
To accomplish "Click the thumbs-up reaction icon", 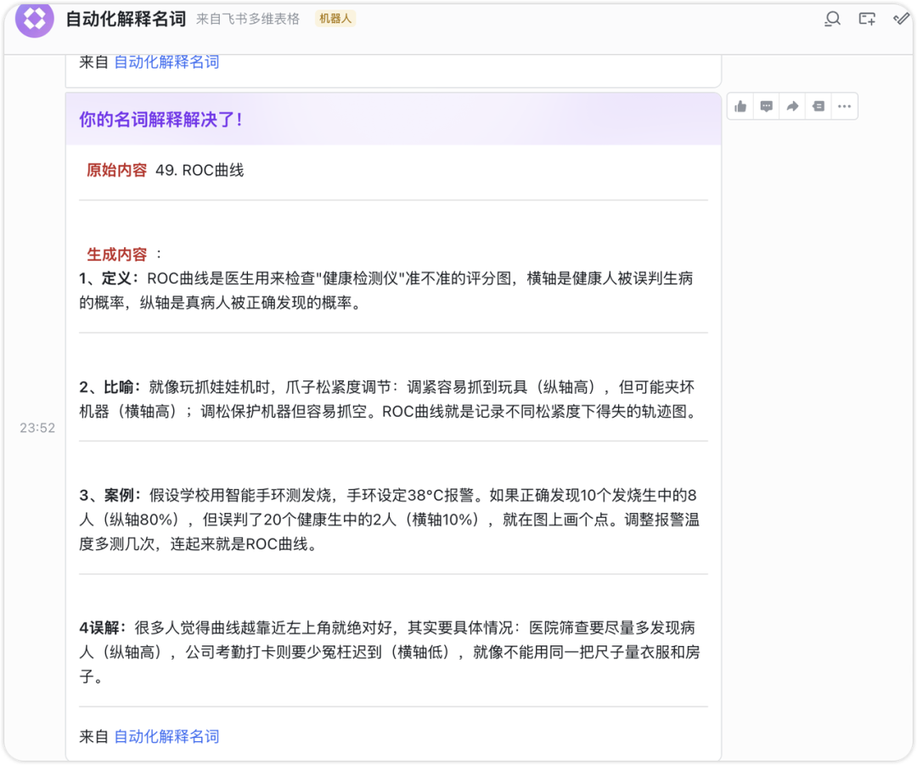I will coord(741,106).
